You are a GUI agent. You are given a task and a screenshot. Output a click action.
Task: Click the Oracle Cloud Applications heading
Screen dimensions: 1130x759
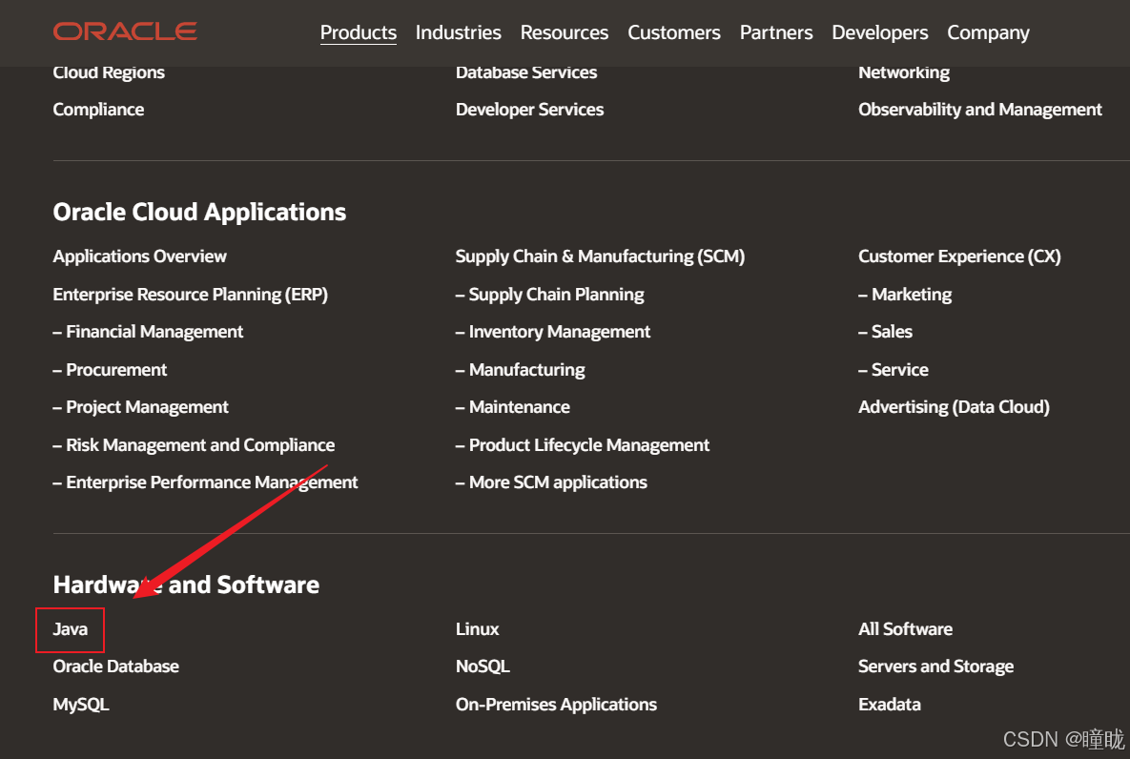coord(199,212)
